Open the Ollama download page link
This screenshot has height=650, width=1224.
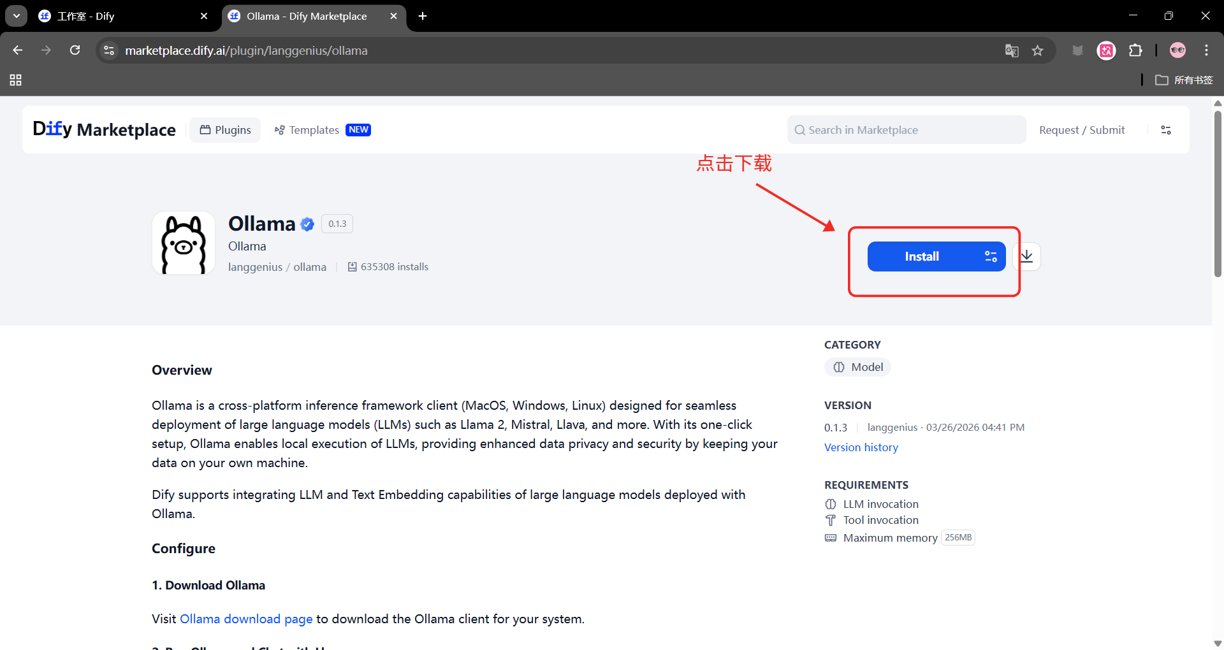(246, 619)
